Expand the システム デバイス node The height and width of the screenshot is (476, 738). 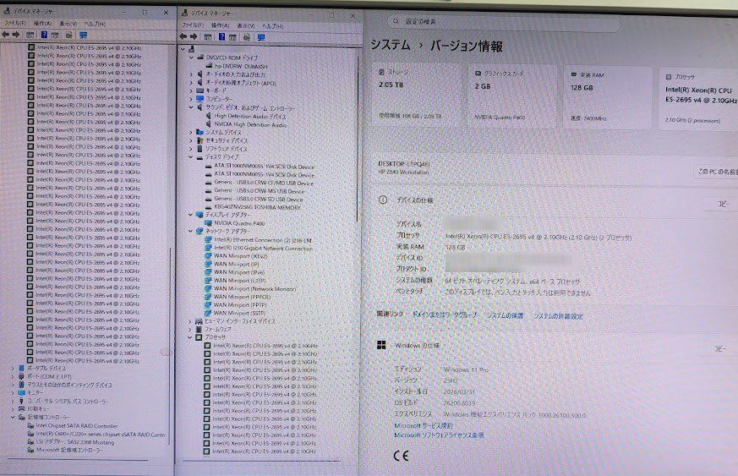tap(191, 132)
